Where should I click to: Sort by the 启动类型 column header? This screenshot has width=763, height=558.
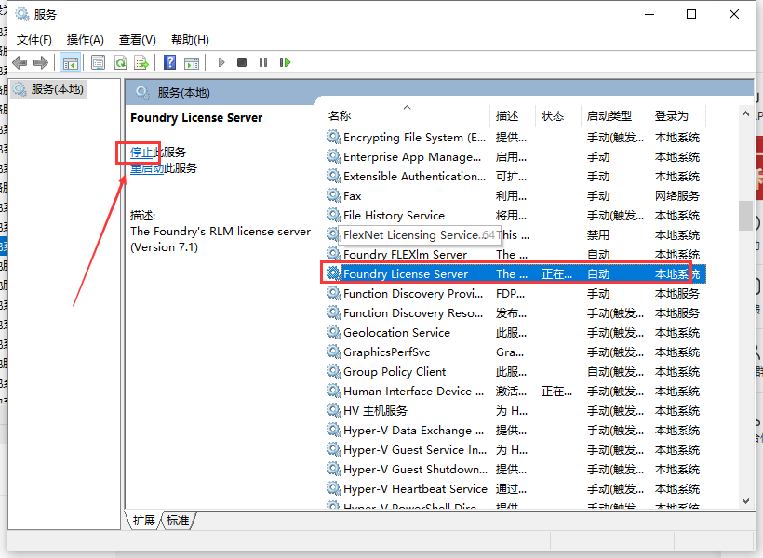(x=615, y=115)
